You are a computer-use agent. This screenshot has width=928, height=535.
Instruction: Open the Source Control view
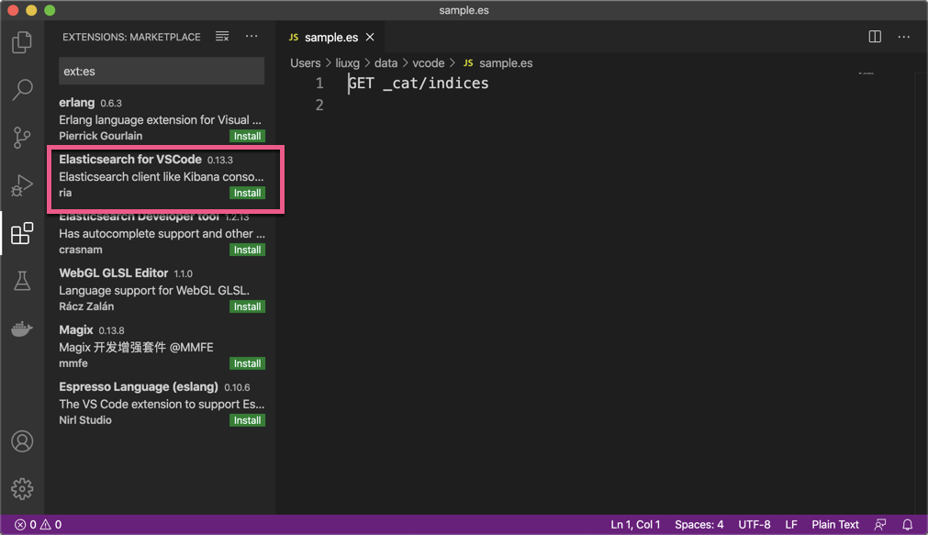click(x=21, y=138)
